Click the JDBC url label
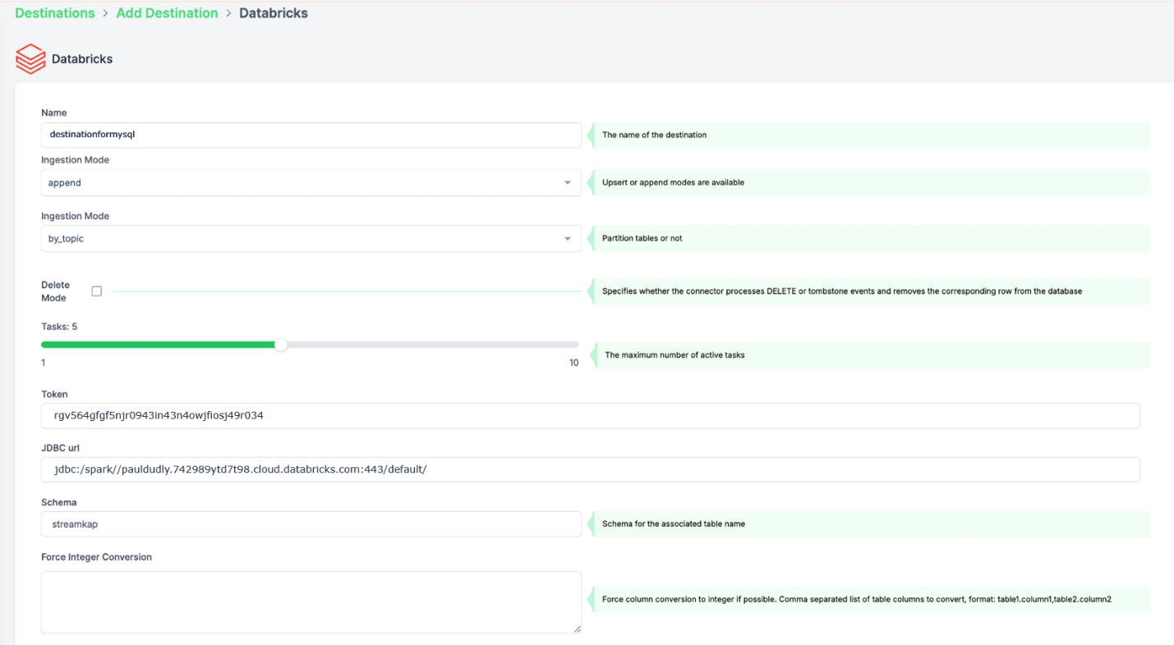The image size is (1174, 645). [x=60, y=448]
